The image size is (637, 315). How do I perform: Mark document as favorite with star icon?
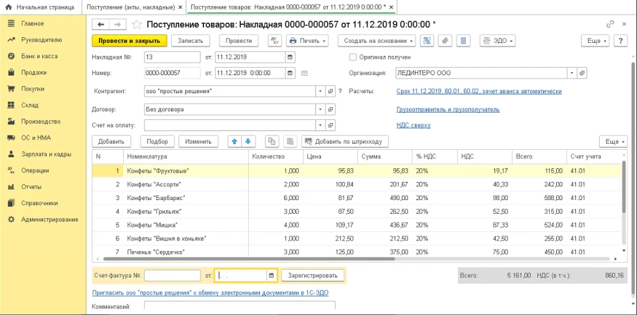coord(137,25)
